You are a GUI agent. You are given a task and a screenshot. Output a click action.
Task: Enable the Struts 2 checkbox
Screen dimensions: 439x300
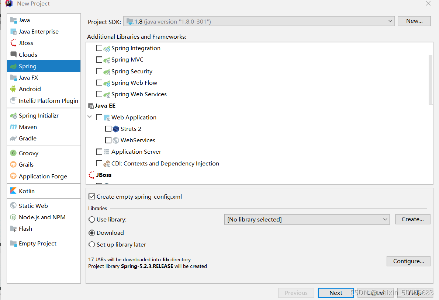(x=108, y=129)
